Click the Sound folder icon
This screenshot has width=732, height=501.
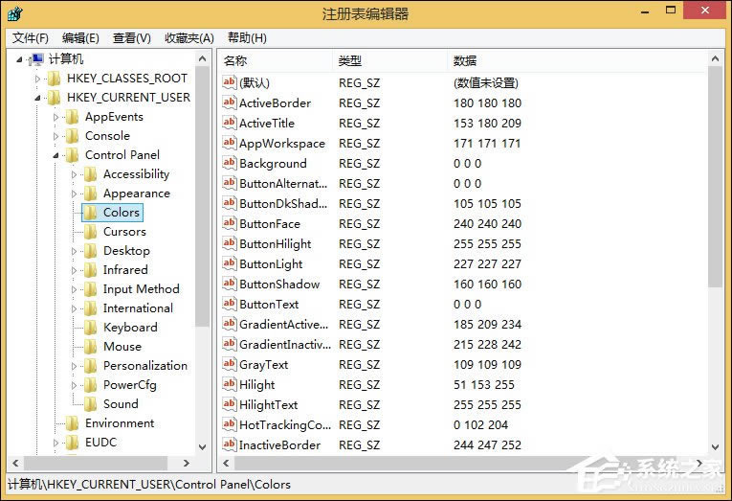point(90,404)
